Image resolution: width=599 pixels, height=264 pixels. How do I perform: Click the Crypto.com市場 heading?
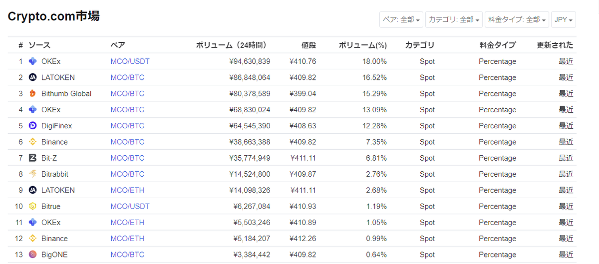(x=54, y=16)
